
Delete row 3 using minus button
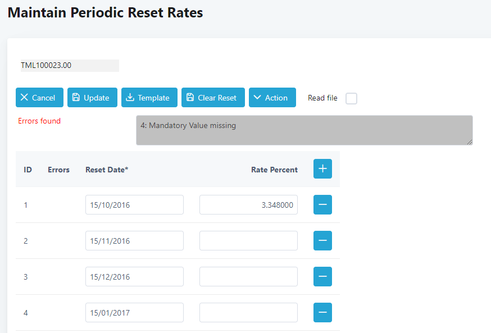tap(322, 277)
